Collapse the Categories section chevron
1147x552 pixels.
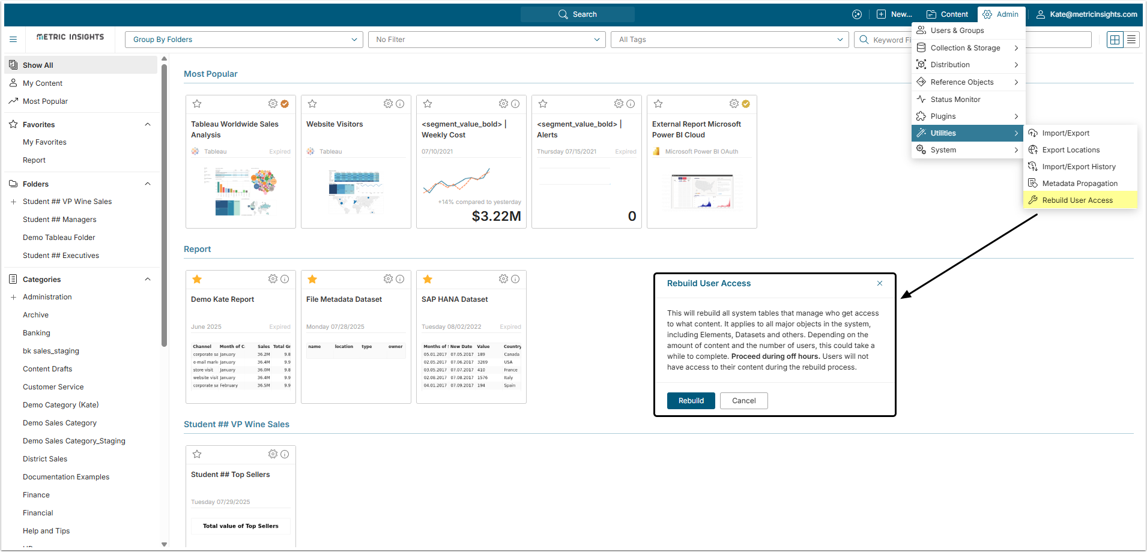click(x=148, y=279)
